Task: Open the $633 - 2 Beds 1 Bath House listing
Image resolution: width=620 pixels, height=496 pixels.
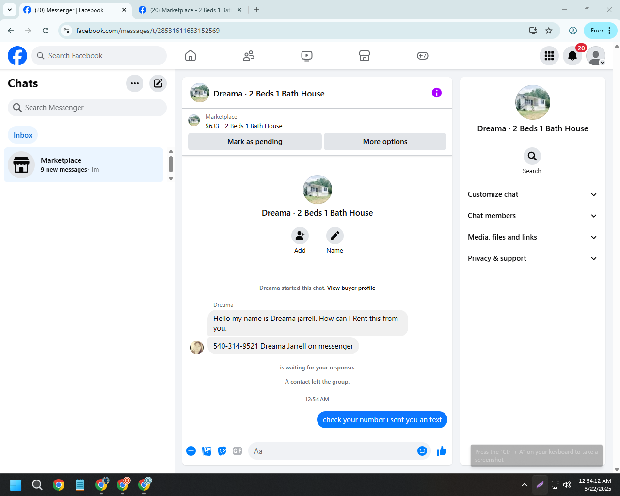Action: pyautogui.click(x=244, y=126)
